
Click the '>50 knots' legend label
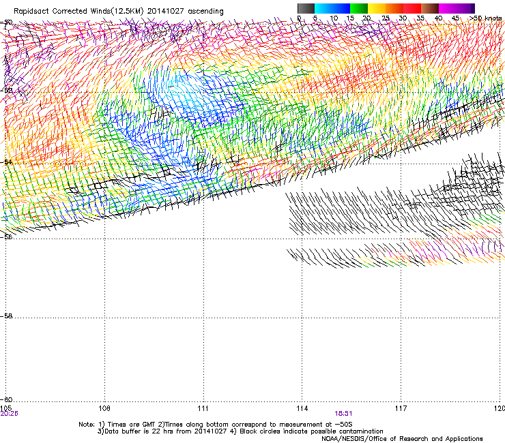[485, 18]
